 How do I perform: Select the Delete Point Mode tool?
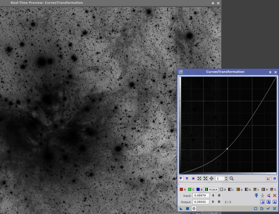tap(193, 178)
